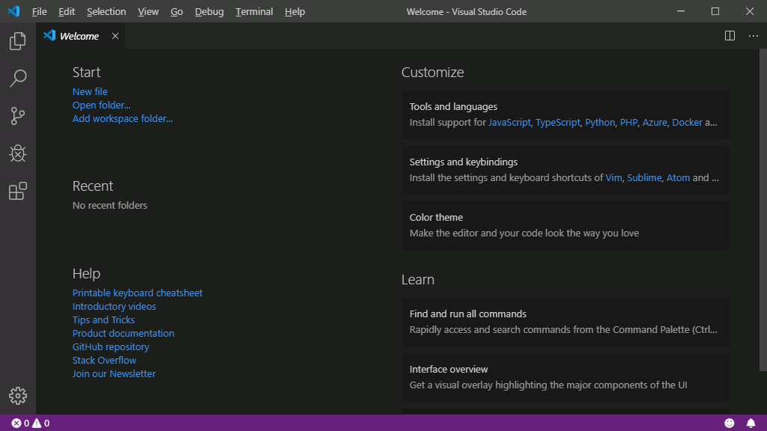Open the Extensions view in the activity bar

tap(18, 191)
